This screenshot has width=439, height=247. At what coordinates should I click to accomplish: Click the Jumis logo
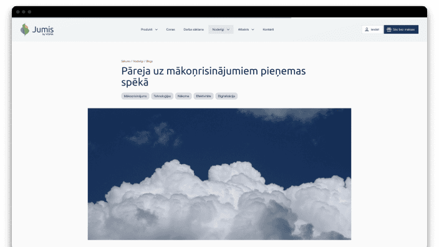point(37,30)
